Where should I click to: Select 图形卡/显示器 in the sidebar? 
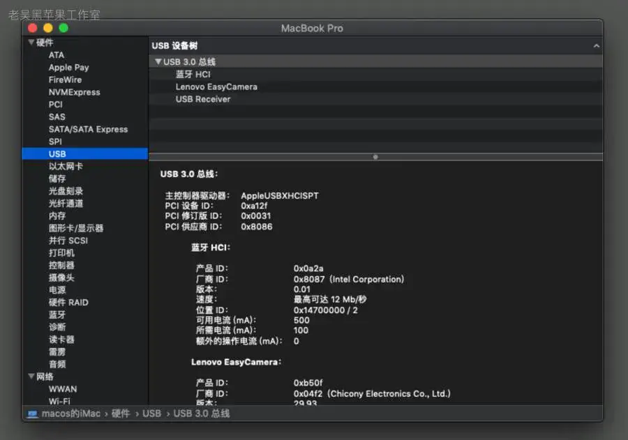(x=76, y=228)
